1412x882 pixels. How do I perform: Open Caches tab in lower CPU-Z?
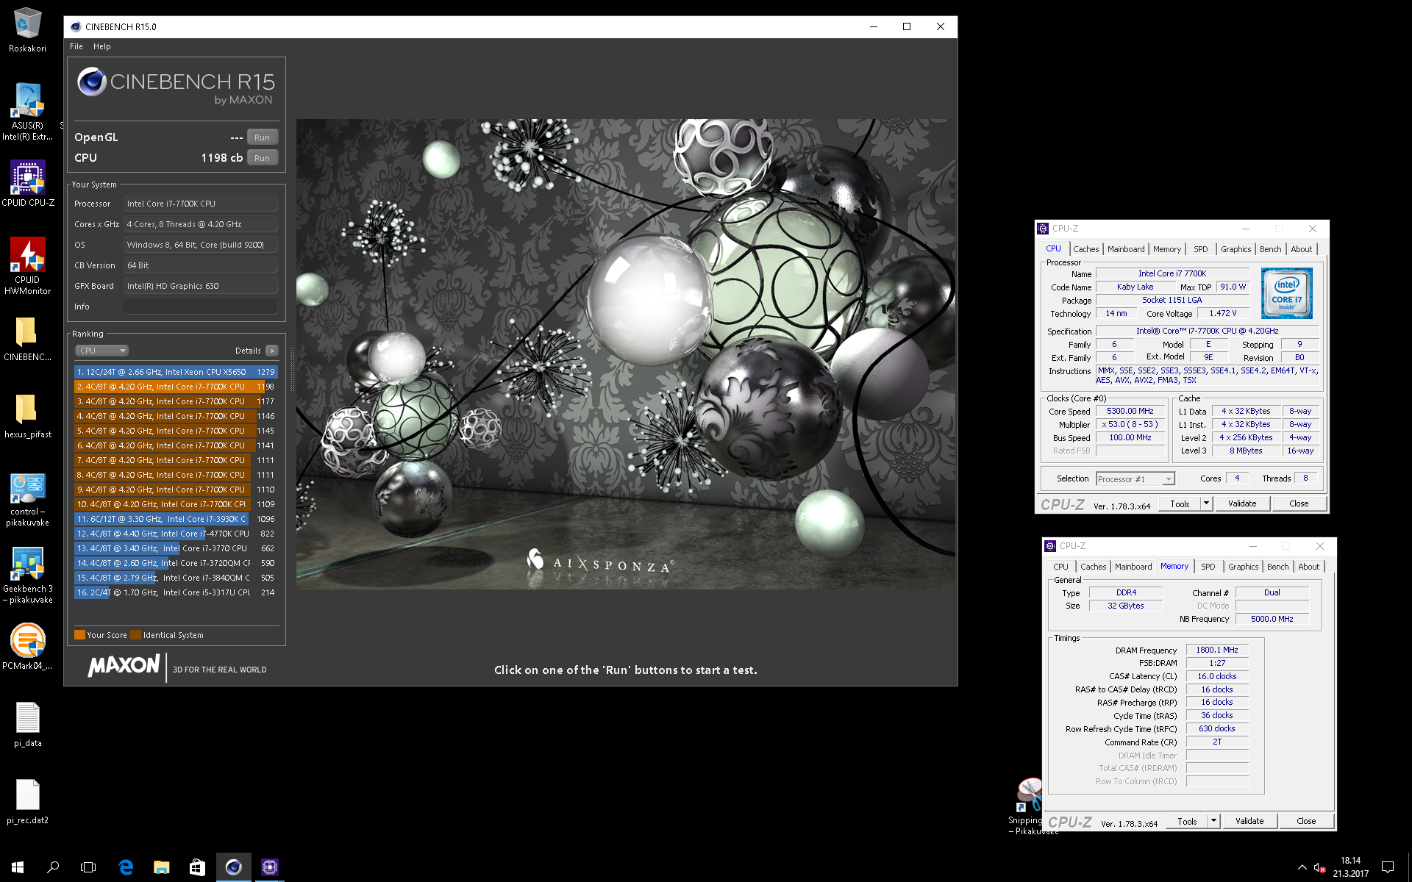point(1093,567)
